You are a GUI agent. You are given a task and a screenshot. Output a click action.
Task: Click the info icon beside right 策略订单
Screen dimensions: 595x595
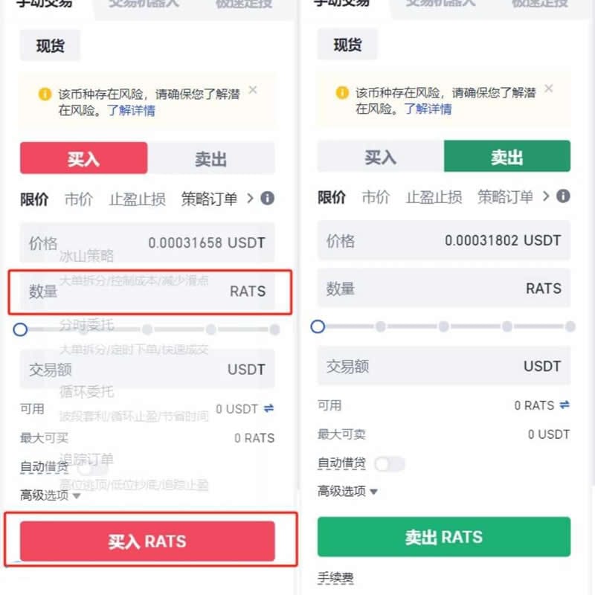coord(563,196)
